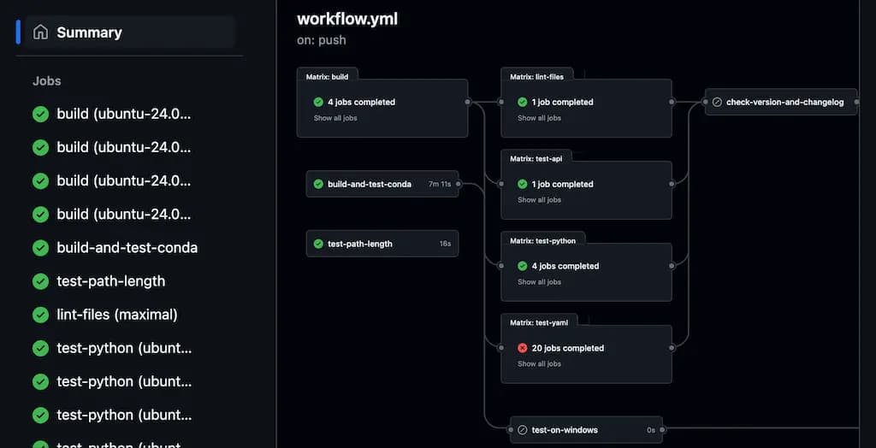Open check-version-and-changelog job node

click(x=784, y=102)
